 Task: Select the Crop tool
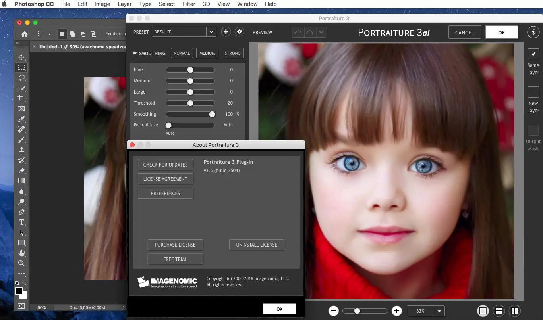21,98
